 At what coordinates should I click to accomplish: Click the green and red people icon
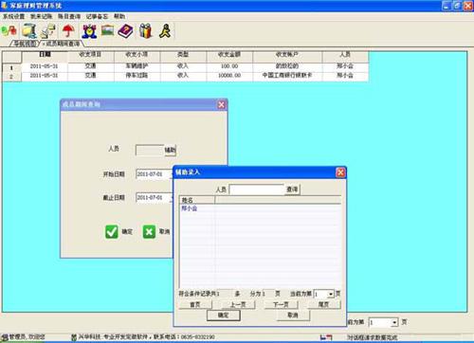click(9, 31)
